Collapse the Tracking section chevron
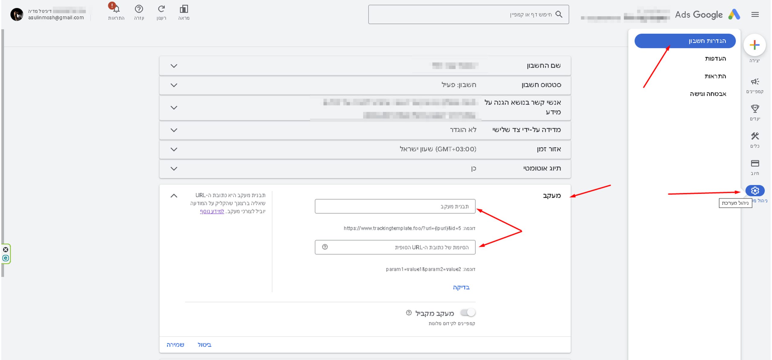Viewport: 772px width, 360px height. tap(174, 196)
